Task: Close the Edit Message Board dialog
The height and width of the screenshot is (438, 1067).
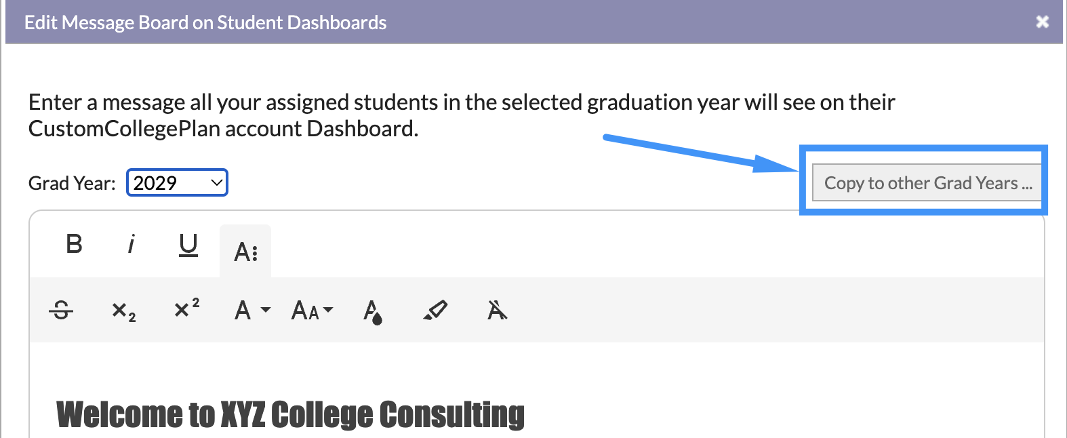Action: click(x=1043, y=22)
